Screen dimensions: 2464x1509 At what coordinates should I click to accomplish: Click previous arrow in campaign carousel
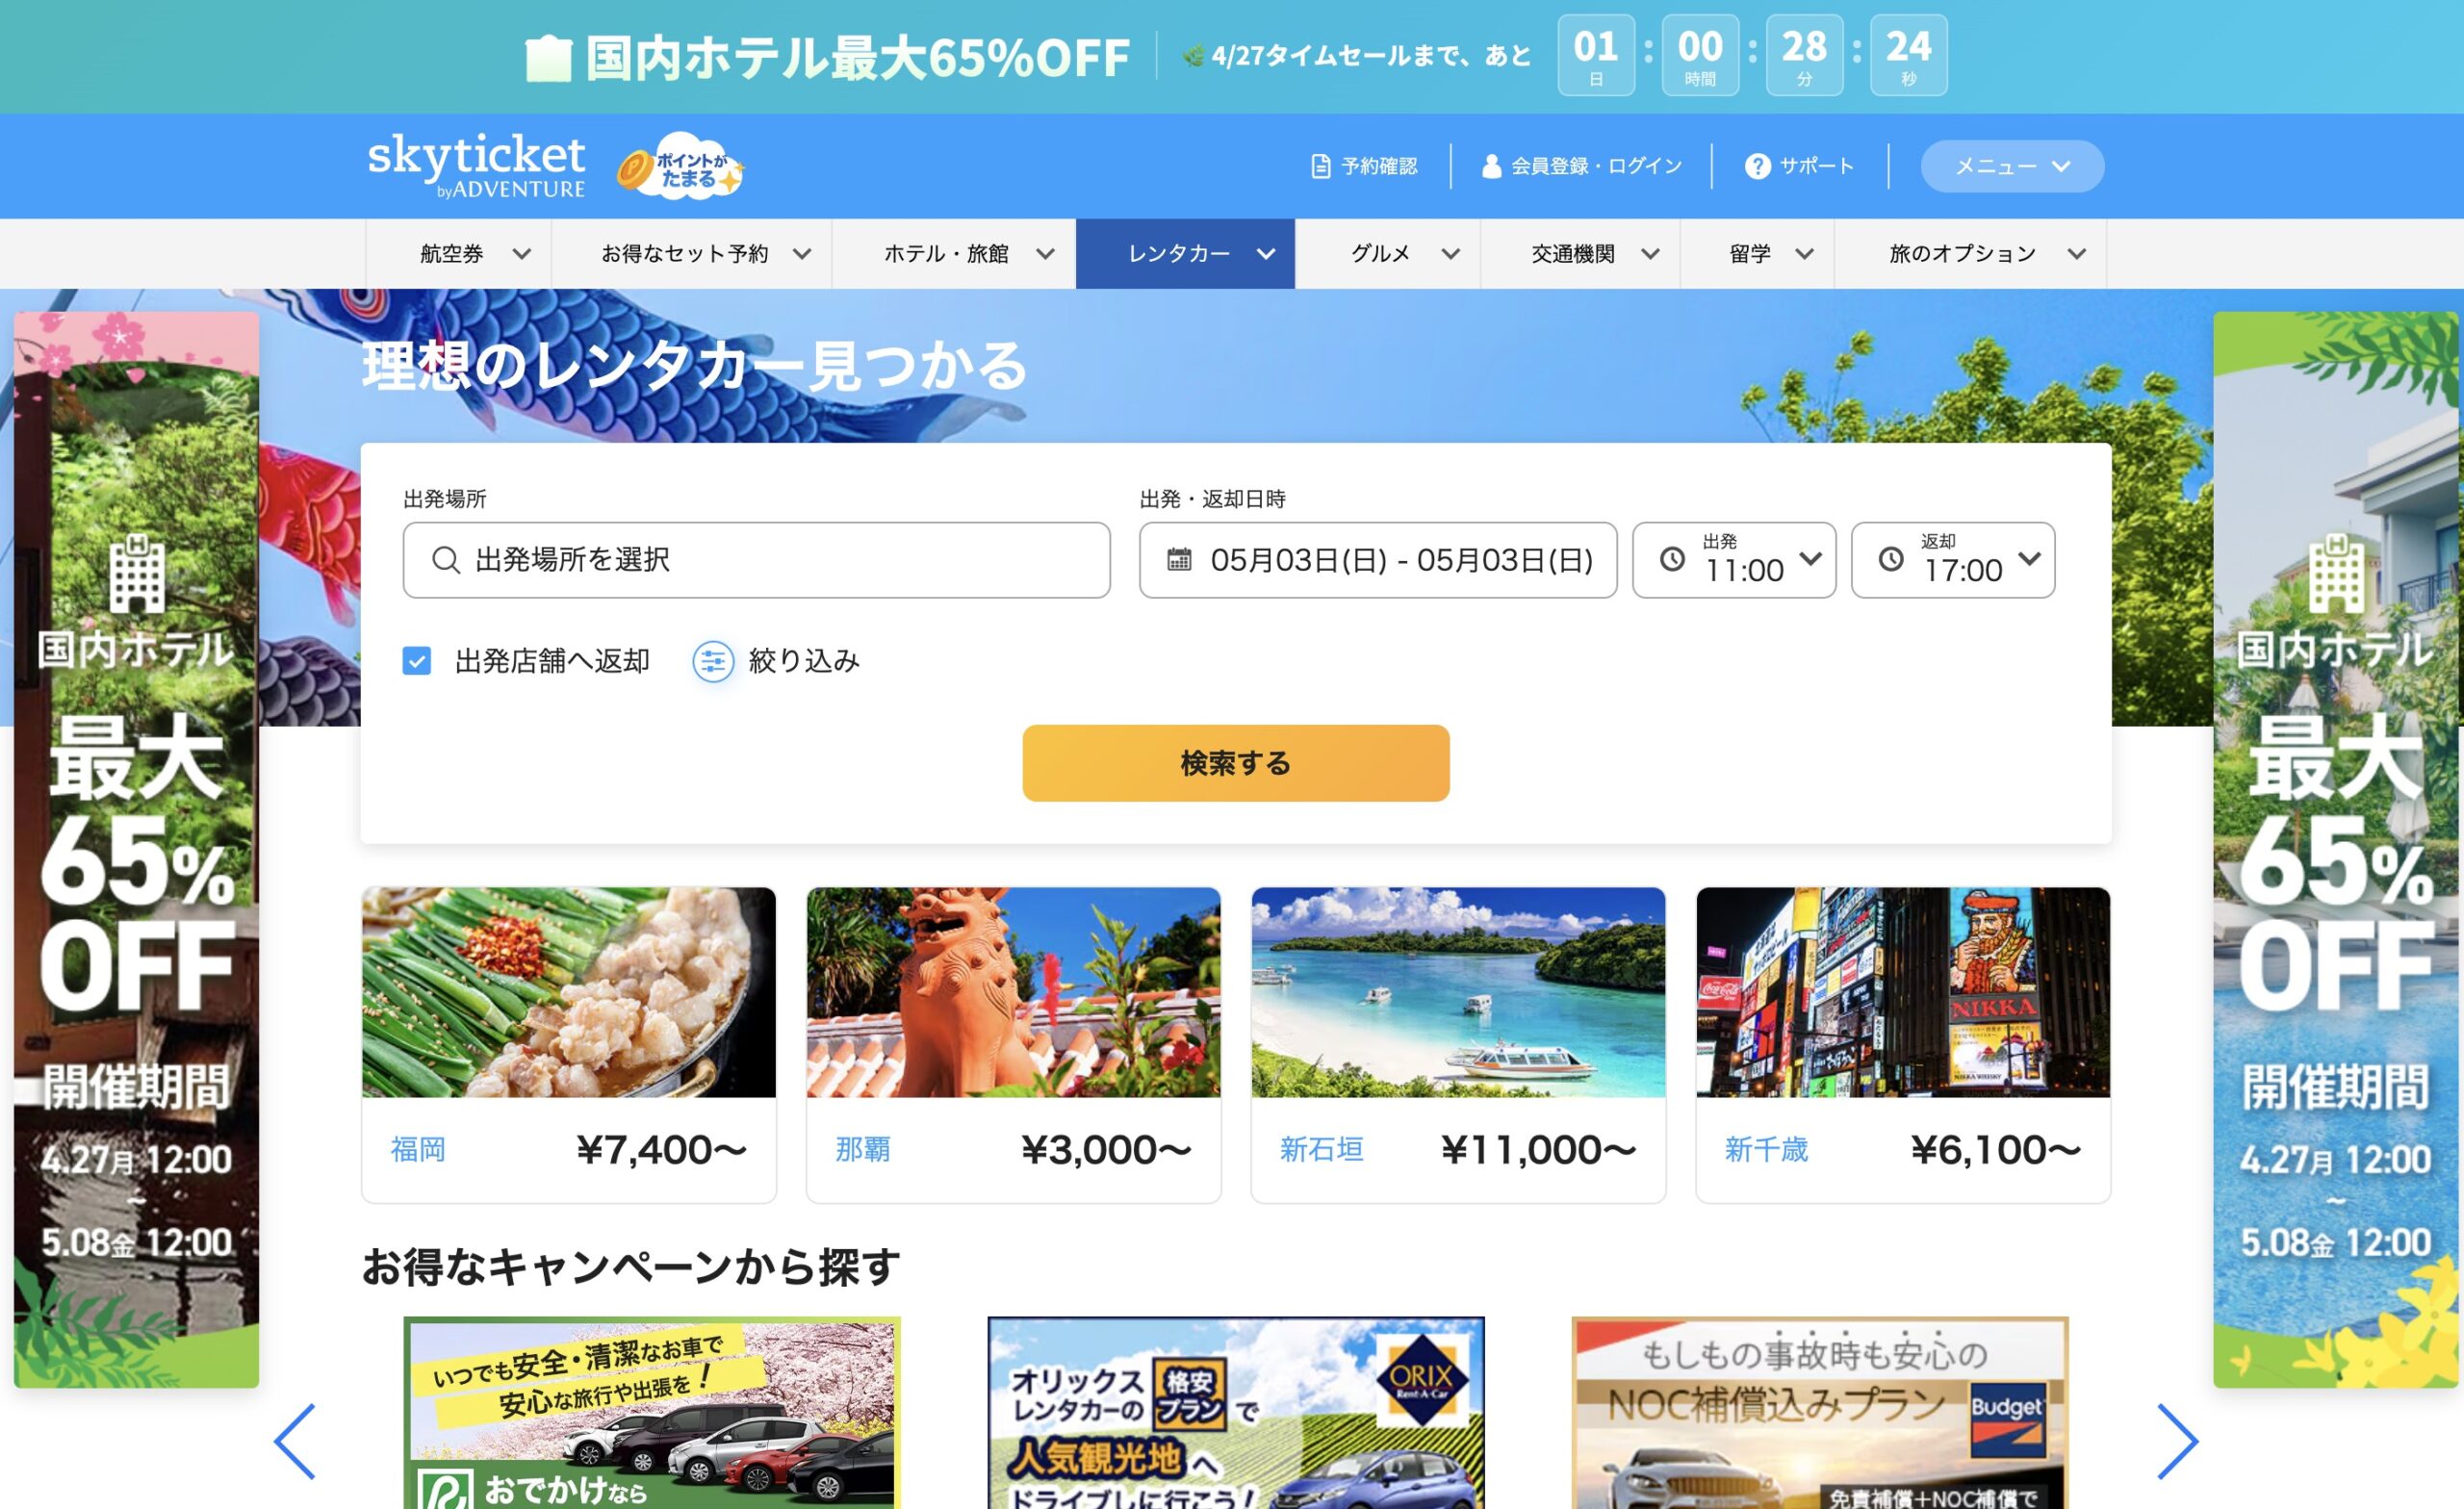295,1441
